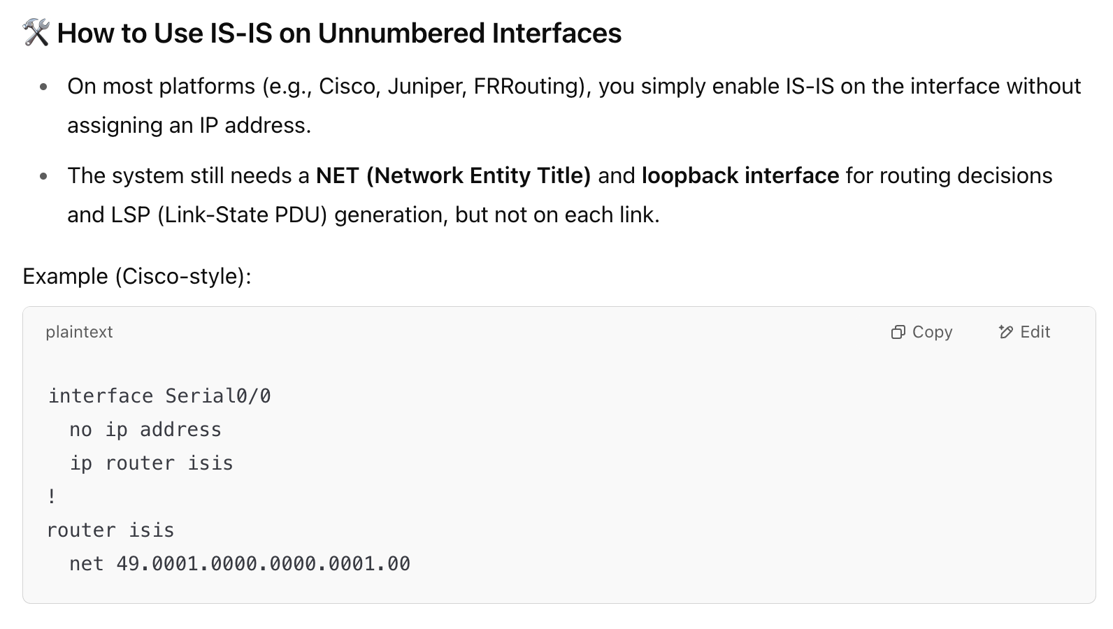This screenshot has width=1113, height=629.
Task: Click the second bullet point marker
Action: (43, 177)
